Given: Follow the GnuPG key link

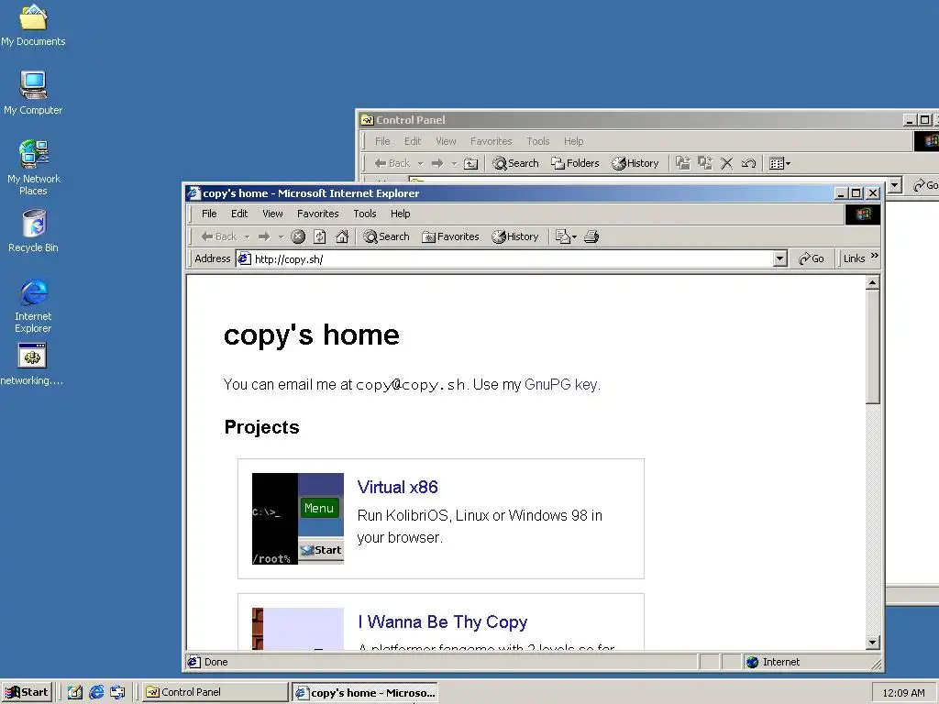Looking at the screenshot, I should pyautogui.click(x=561, y=384).
